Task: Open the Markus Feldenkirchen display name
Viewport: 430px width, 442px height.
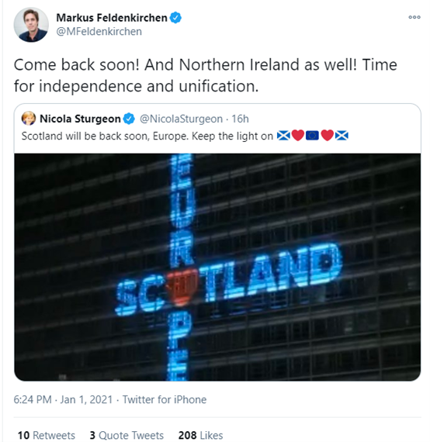Action: point(112,18)
